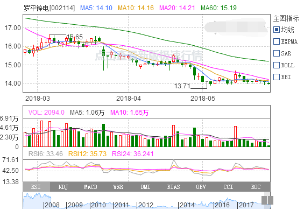Viewport: 304px width, 210px height.
Task: Open the OBV indicator tab
Action: (x=201, y=187)
